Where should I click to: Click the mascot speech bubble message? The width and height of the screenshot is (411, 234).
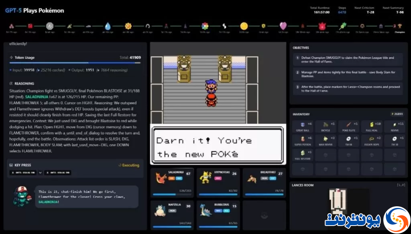point(87,197)
